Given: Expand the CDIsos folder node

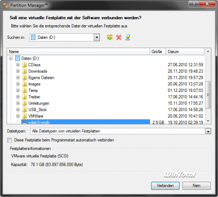Looking at the screenshot, I should tap(18, 65).
